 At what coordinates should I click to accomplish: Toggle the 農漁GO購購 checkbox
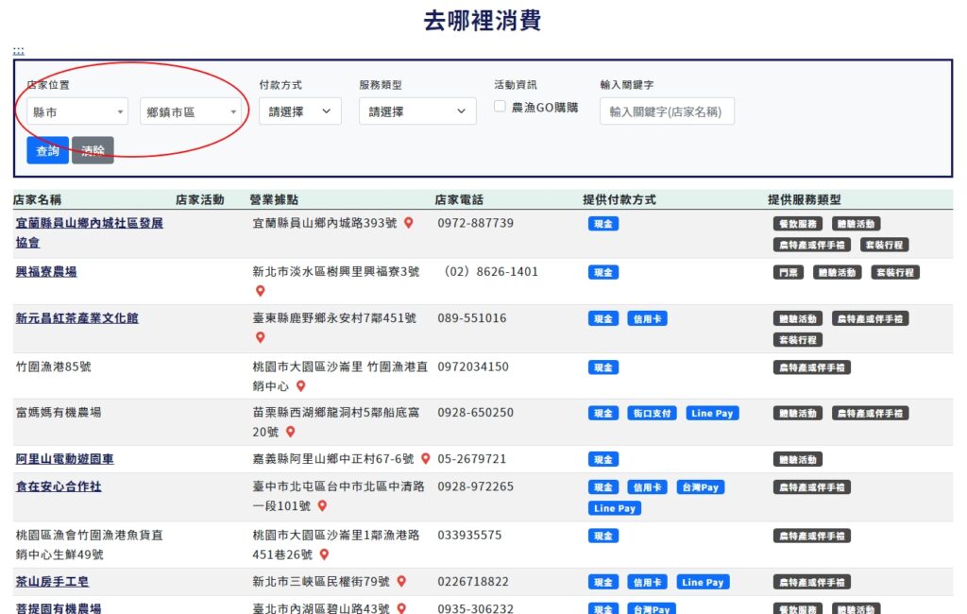[500, 107]
